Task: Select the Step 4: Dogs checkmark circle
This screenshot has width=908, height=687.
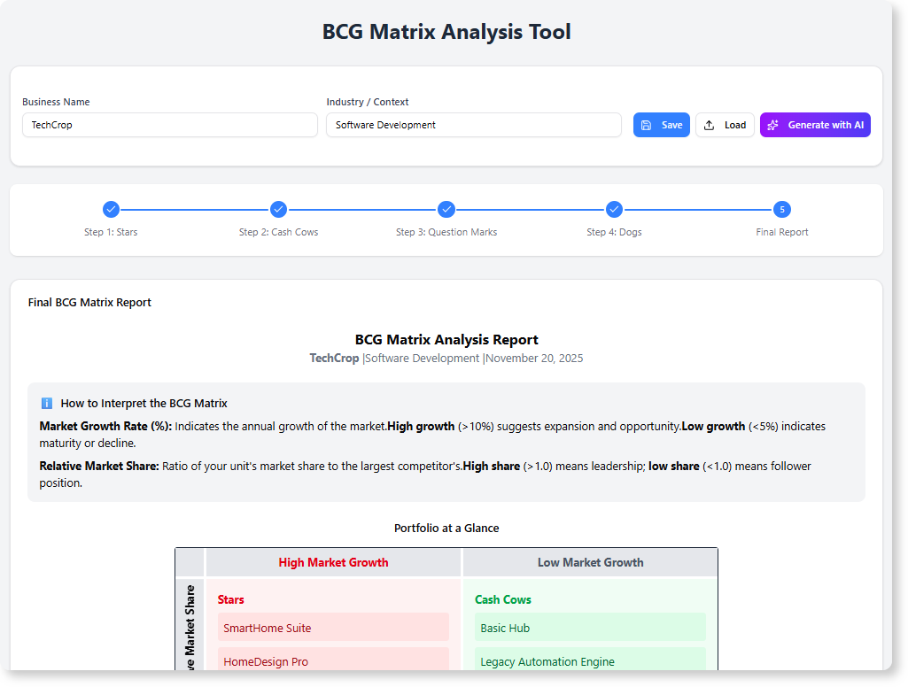Action: click(614, 210)
